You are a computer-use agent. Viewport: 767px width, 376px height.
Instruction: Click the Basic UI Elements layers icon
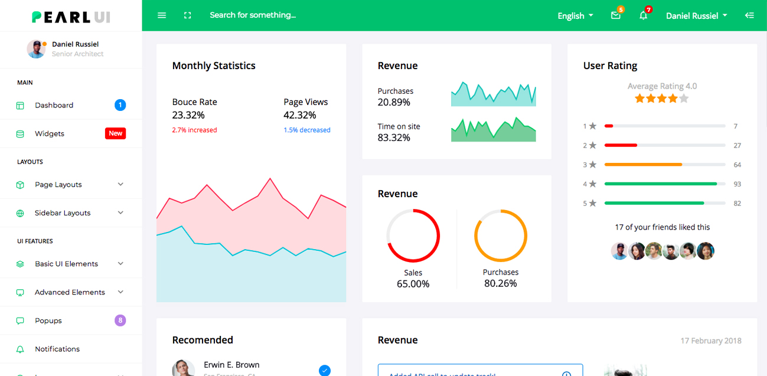20,264
